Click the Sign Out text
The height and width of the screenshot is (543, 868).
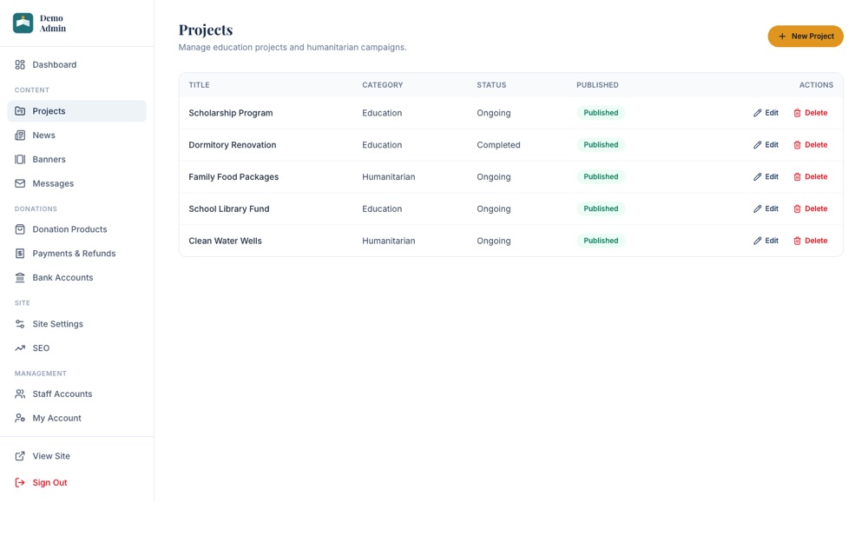pos(49,482)
